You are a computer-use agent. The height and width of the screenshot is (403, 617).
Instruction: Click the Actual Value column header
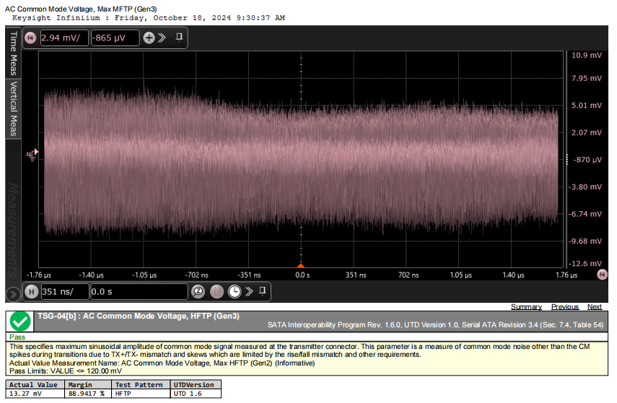(35, 385)
